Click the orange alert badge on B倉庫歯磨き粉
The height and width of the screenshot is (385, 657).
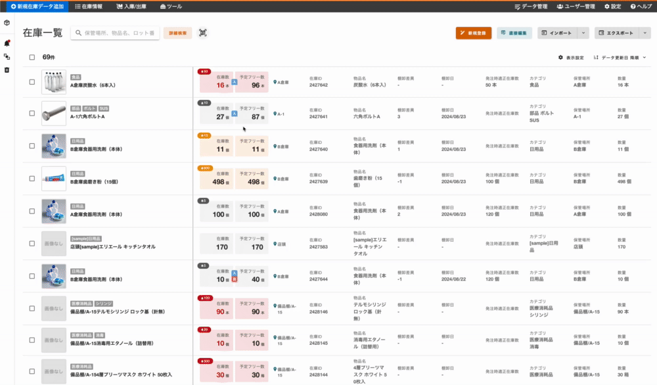point(205,168)
